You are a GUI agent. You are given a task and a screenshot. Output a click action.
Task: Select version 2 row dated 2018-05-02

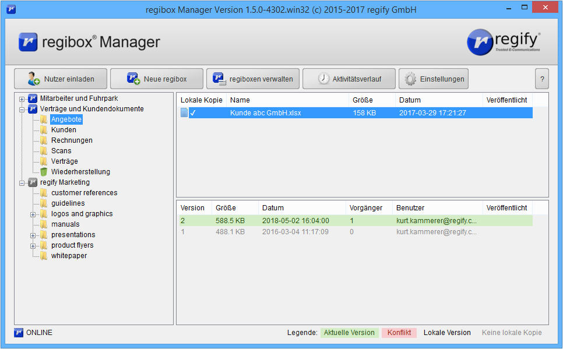coord(356,220)
